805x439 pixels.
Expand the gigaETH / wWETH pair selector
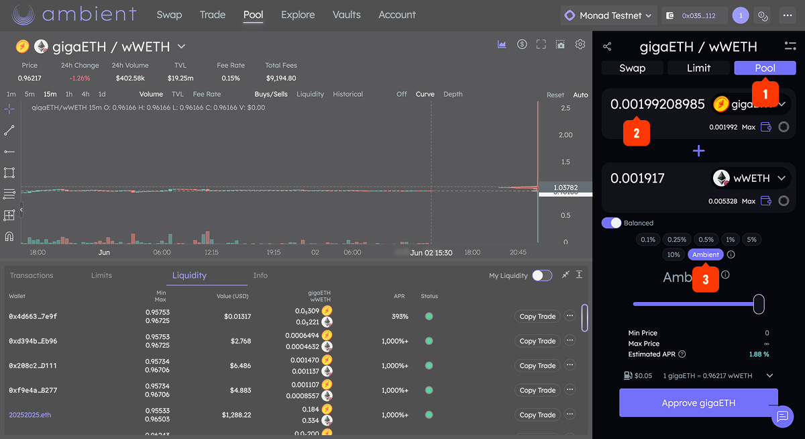click(x=181, y=46)
